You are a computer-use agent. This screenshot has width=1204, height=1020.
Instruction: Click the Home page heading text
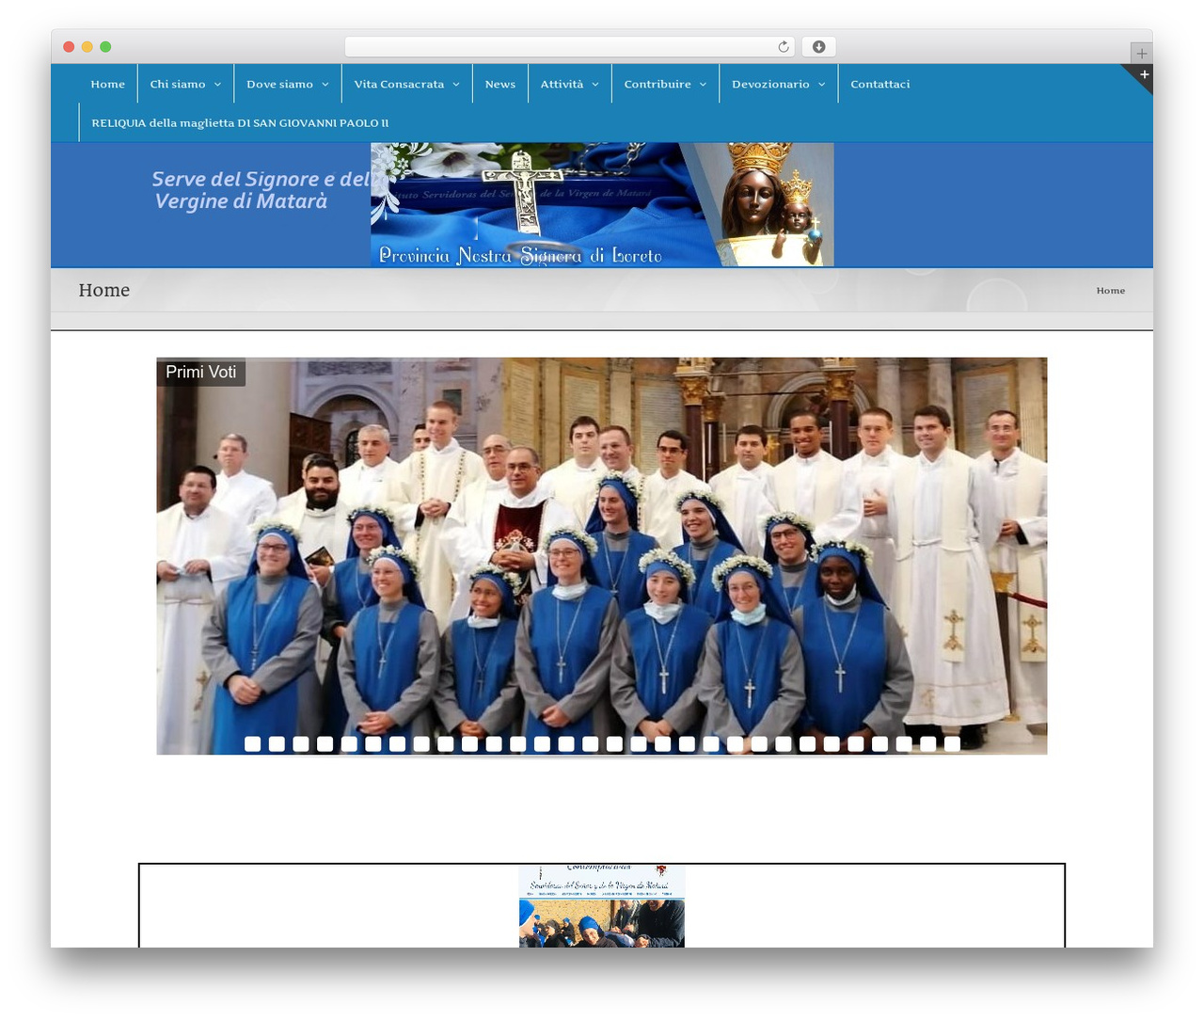click(104, 290)
